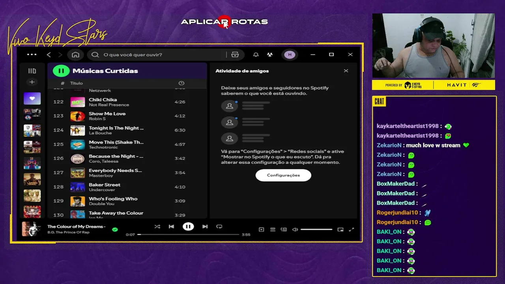505x284 pixels.
Task: Create a playlist with the plus icon
Action: 32,82
